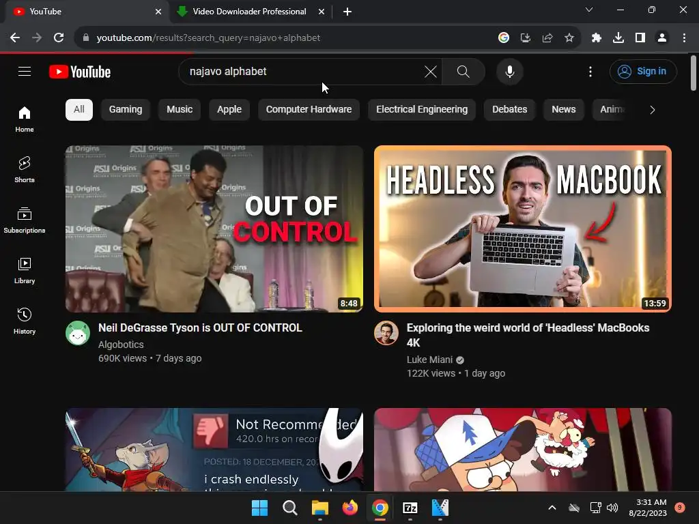Reload the page
This screenshot has height=524, width=699.
[x=59, y=38]
